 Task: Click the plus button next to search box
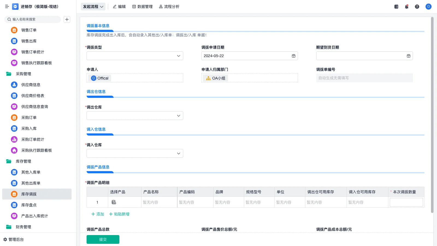67,19
